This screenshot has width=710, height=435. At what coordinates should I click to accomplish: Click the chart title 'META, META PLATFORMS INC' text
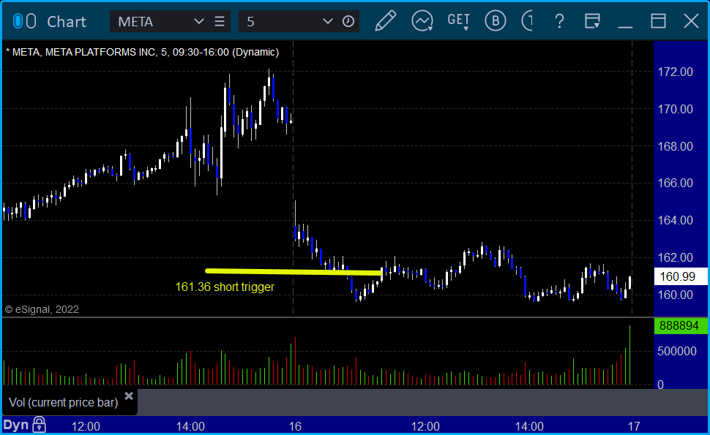coord(83,52)
